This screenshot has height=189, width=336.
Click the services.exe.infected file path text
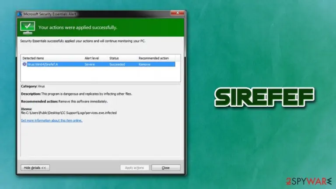[69, 113]
